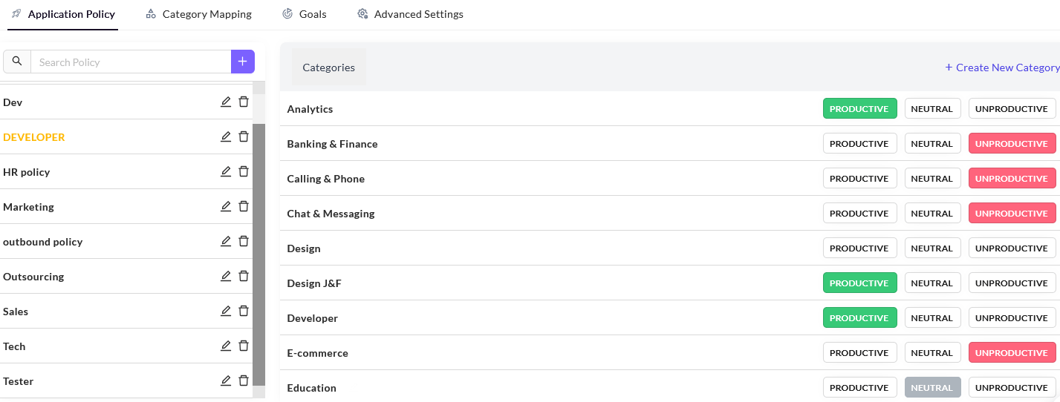Set Chat & Messaging to Neutral
1060x402 pixels.
932,214
